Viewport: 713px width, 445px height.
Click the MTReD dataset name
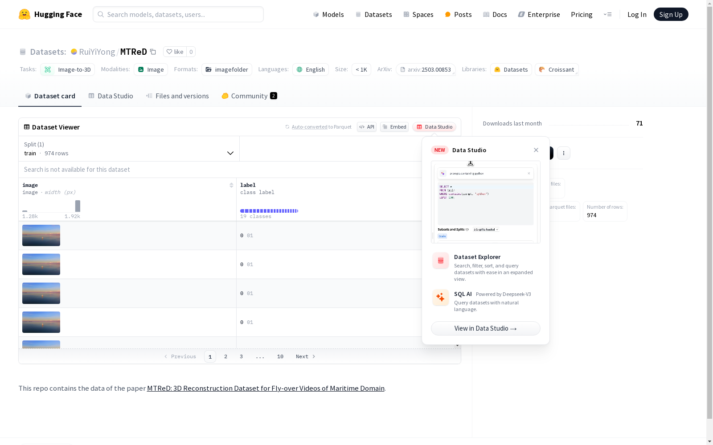pyautogui.click(x=134, y=52)
